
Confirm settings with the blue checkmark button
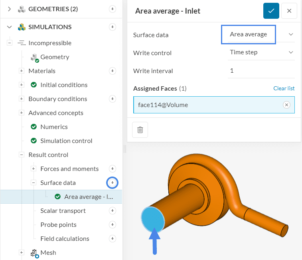(271, 11)
